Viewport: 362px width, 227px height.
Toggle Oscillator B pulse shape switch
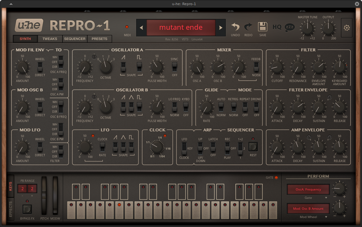tap(139, 107)
